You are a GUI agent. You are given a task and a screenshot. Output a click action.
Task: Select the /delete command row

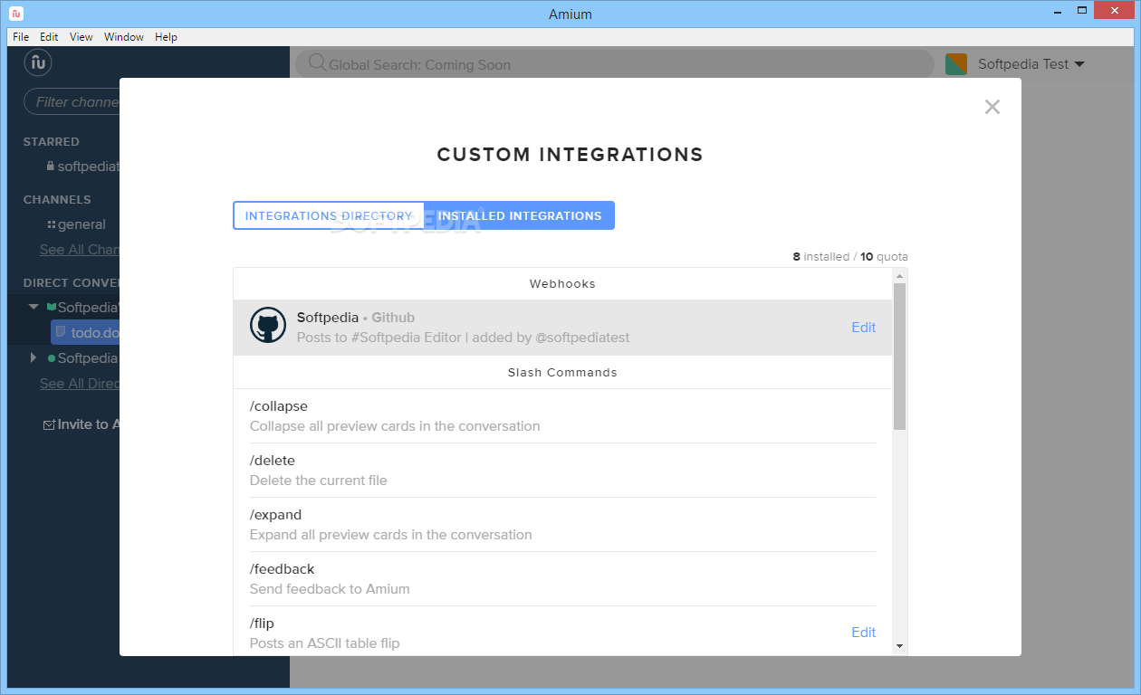click(x=562, y=471)
